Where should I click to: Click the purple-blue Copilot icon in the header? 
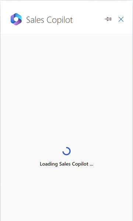tap(16, 19)
